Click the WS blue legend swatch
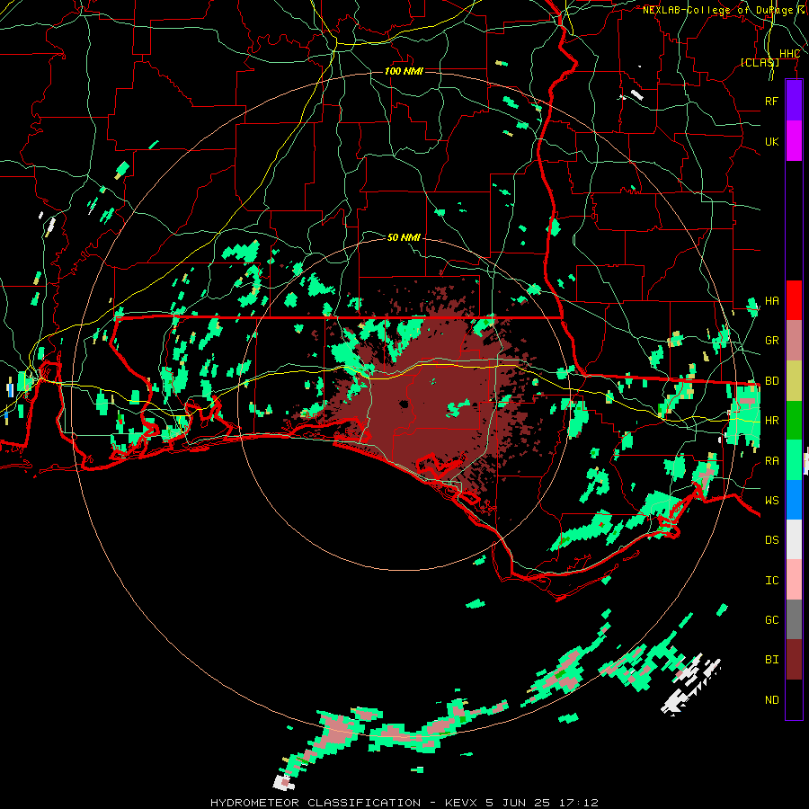The height and width of the screenshot is (809, 809). (794, 500)
